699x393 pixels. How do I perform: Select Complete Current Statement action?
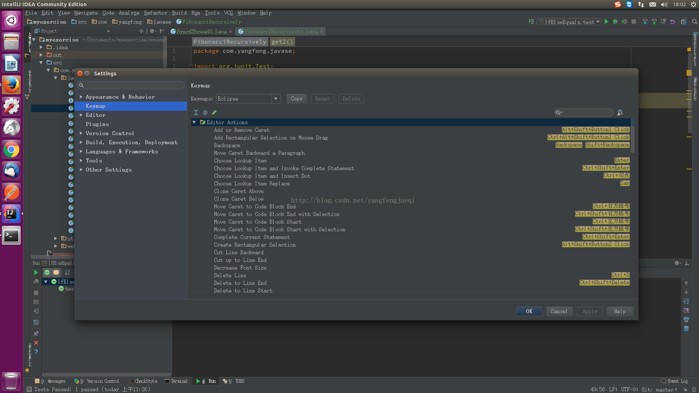[x=412, y=237]
